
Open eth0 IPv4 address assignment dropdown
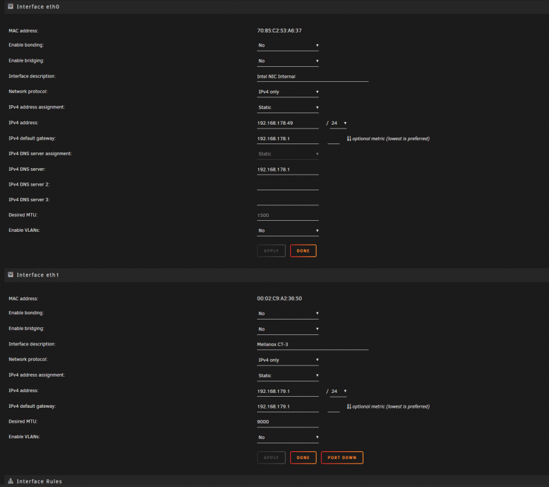click(287, 108)
